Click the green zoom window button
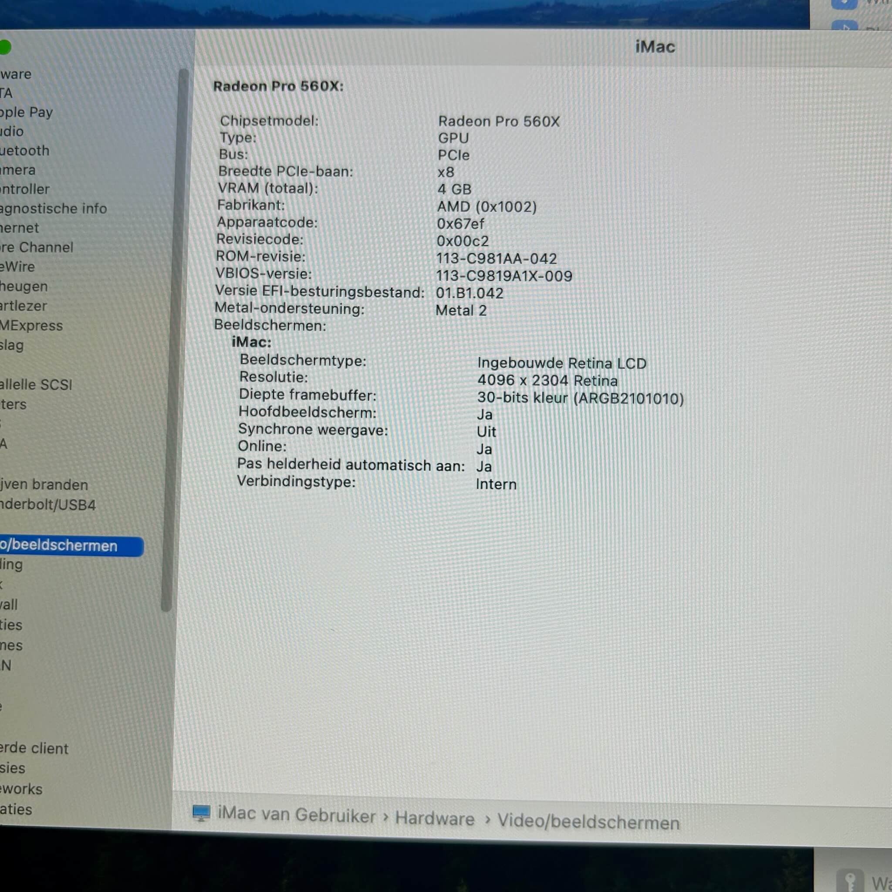The width and height of the screenshot is (892, 892). pyautogui.click(x=5, y=47)
